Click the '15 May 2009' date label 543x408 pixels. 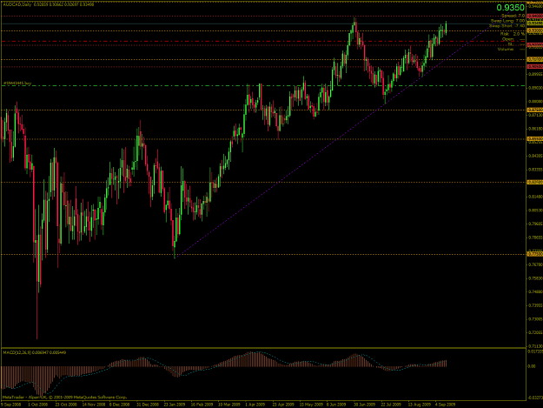[311, 405]
